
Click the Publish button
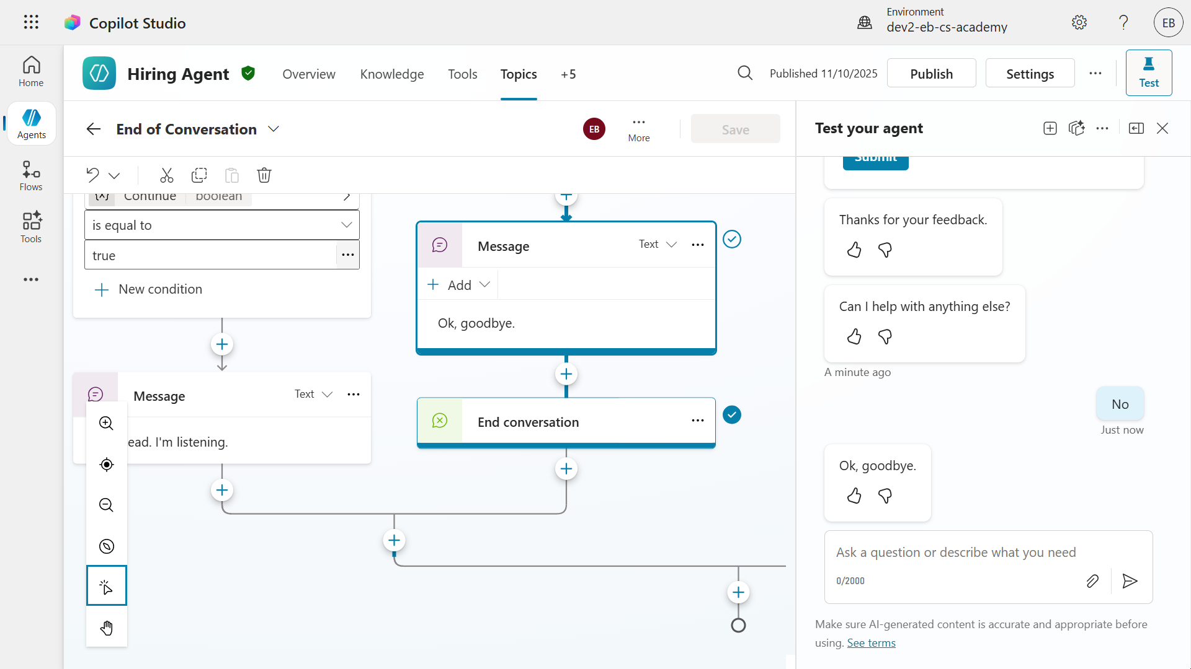[x=930, y=74]
